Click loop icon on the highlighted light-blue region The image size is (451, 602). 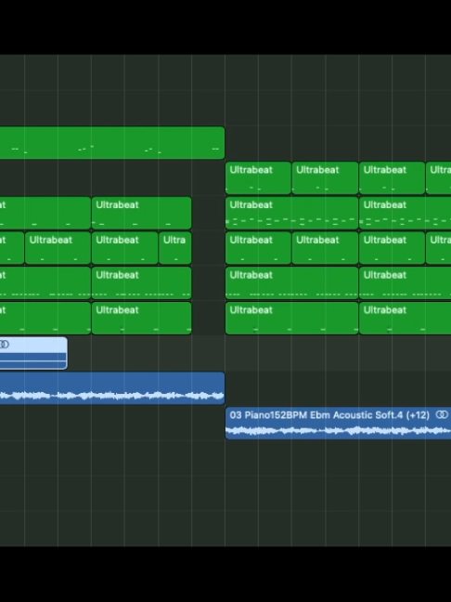tap(5, 345)
